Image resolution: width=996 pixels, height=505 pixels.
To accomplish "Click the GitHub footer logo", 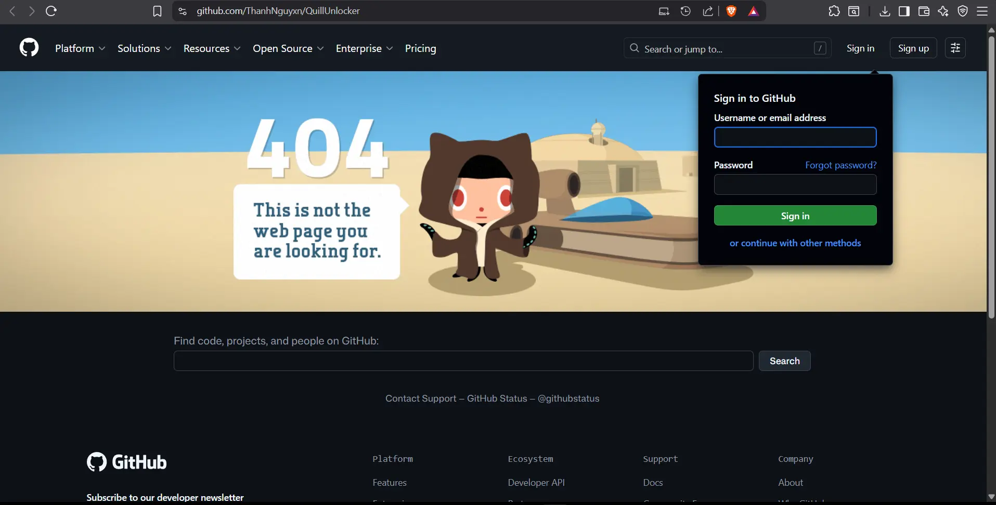I will coord(126,462).
